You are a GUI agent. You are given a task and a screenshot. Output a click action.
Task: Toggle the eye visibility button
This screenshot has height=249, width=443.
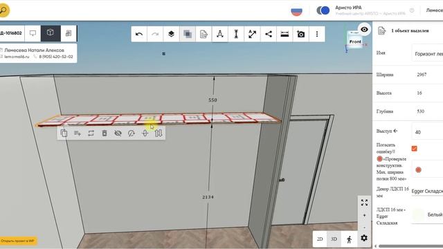[364, 29]
